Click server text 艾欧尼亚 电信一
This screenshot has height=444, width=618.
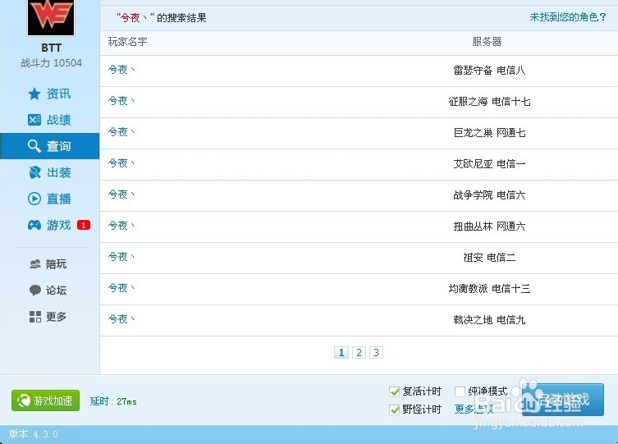tap(489, 164)
